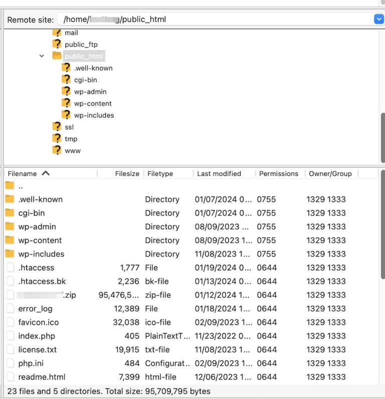385x399 pixels.
Task: Click the file list vertical scrollbar
Action: (382, 226)
